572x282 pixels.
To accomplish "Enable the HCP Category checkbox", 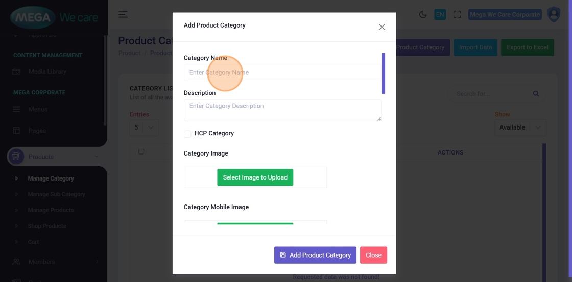I will coord(187,134).
